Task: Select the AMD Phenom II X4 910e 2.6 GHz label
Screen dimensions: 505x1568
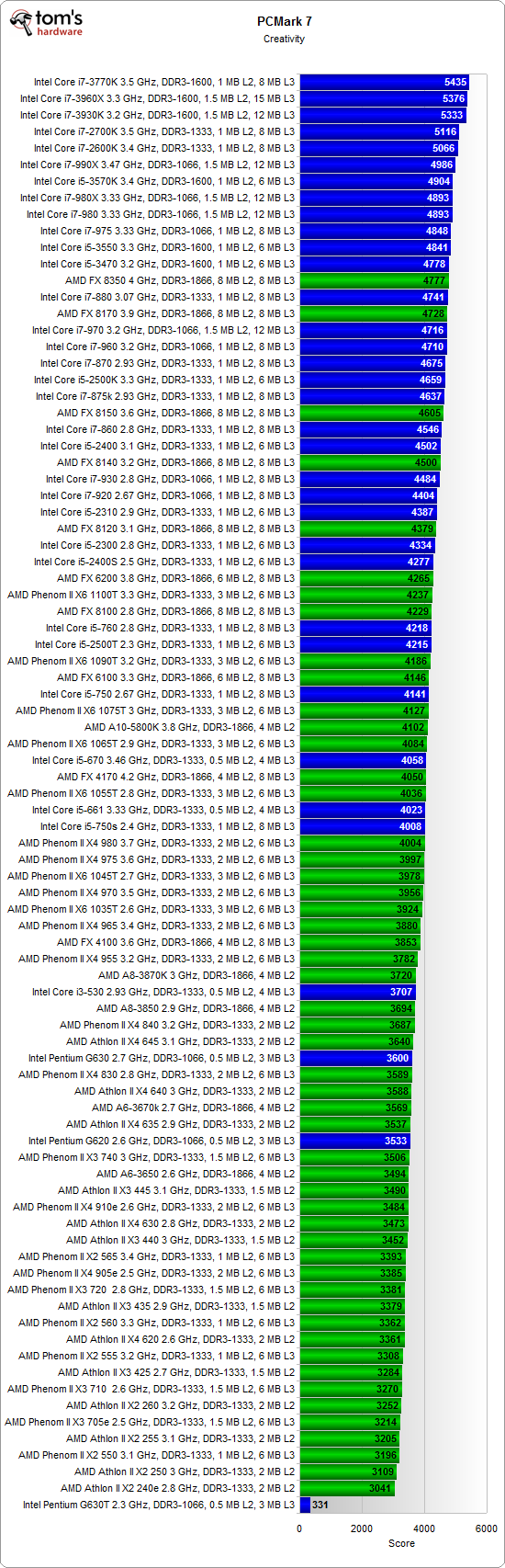Action: [154, 1207]
